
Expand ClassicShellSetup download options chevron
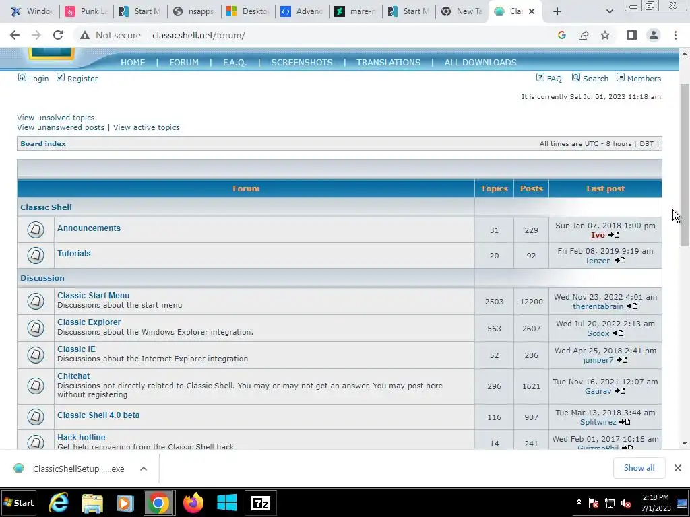[144, 469]
